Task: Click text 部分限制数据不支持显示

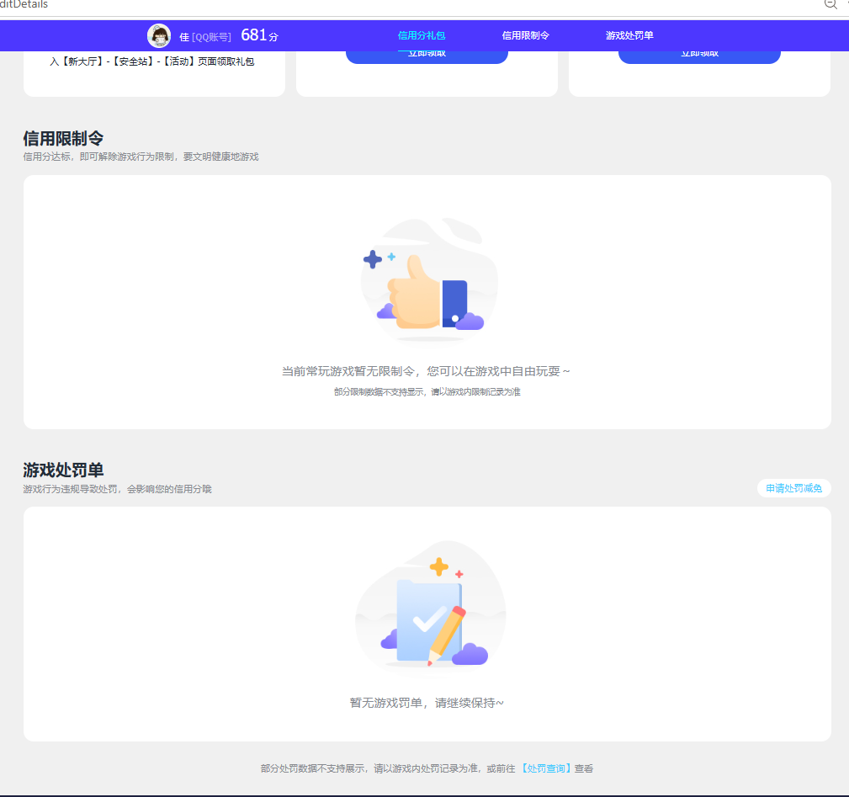Action: (x=427, y=392)
